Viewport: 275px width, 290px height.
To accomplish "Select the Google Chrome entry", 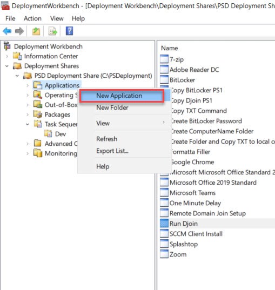I will point(192,162).
